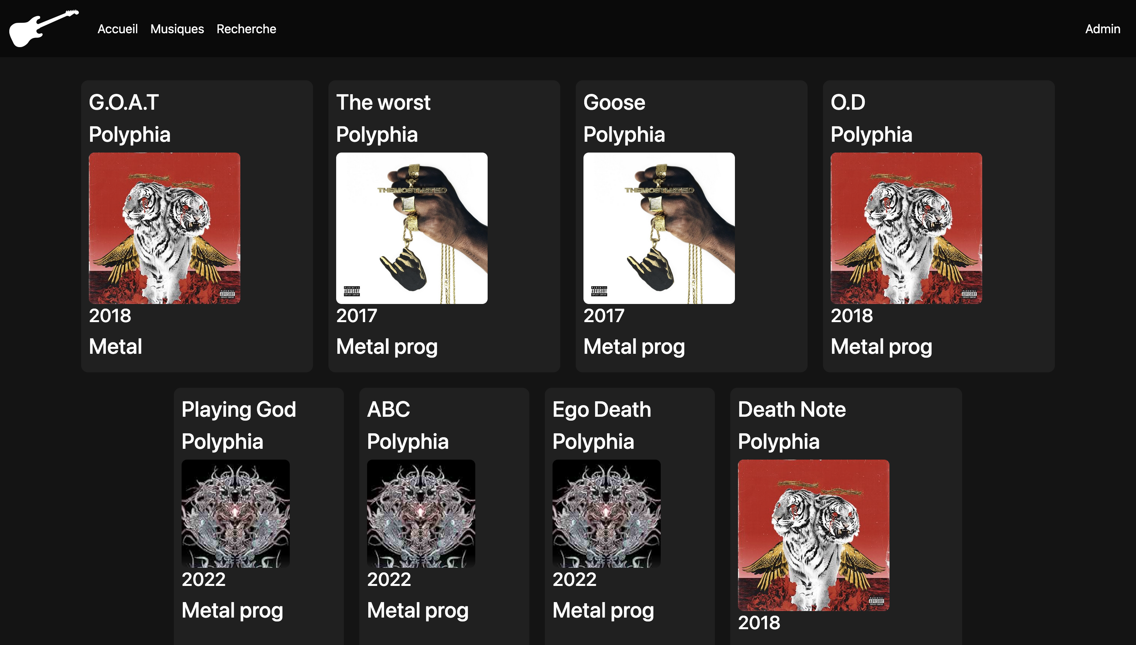Click the Metal genre on G.O.A.T card

[x=115, y=346]
